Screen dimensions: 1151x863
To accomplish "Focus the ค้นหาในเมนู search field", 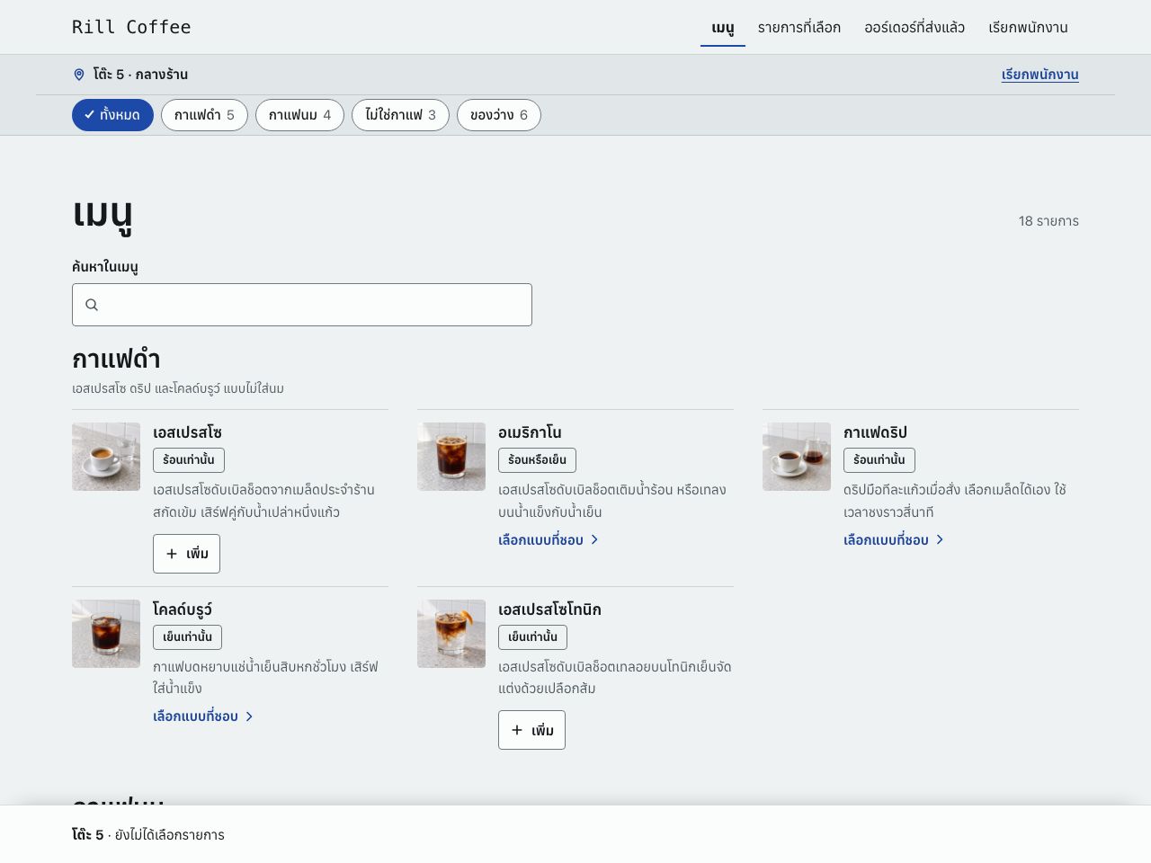I will coord(302,305).
